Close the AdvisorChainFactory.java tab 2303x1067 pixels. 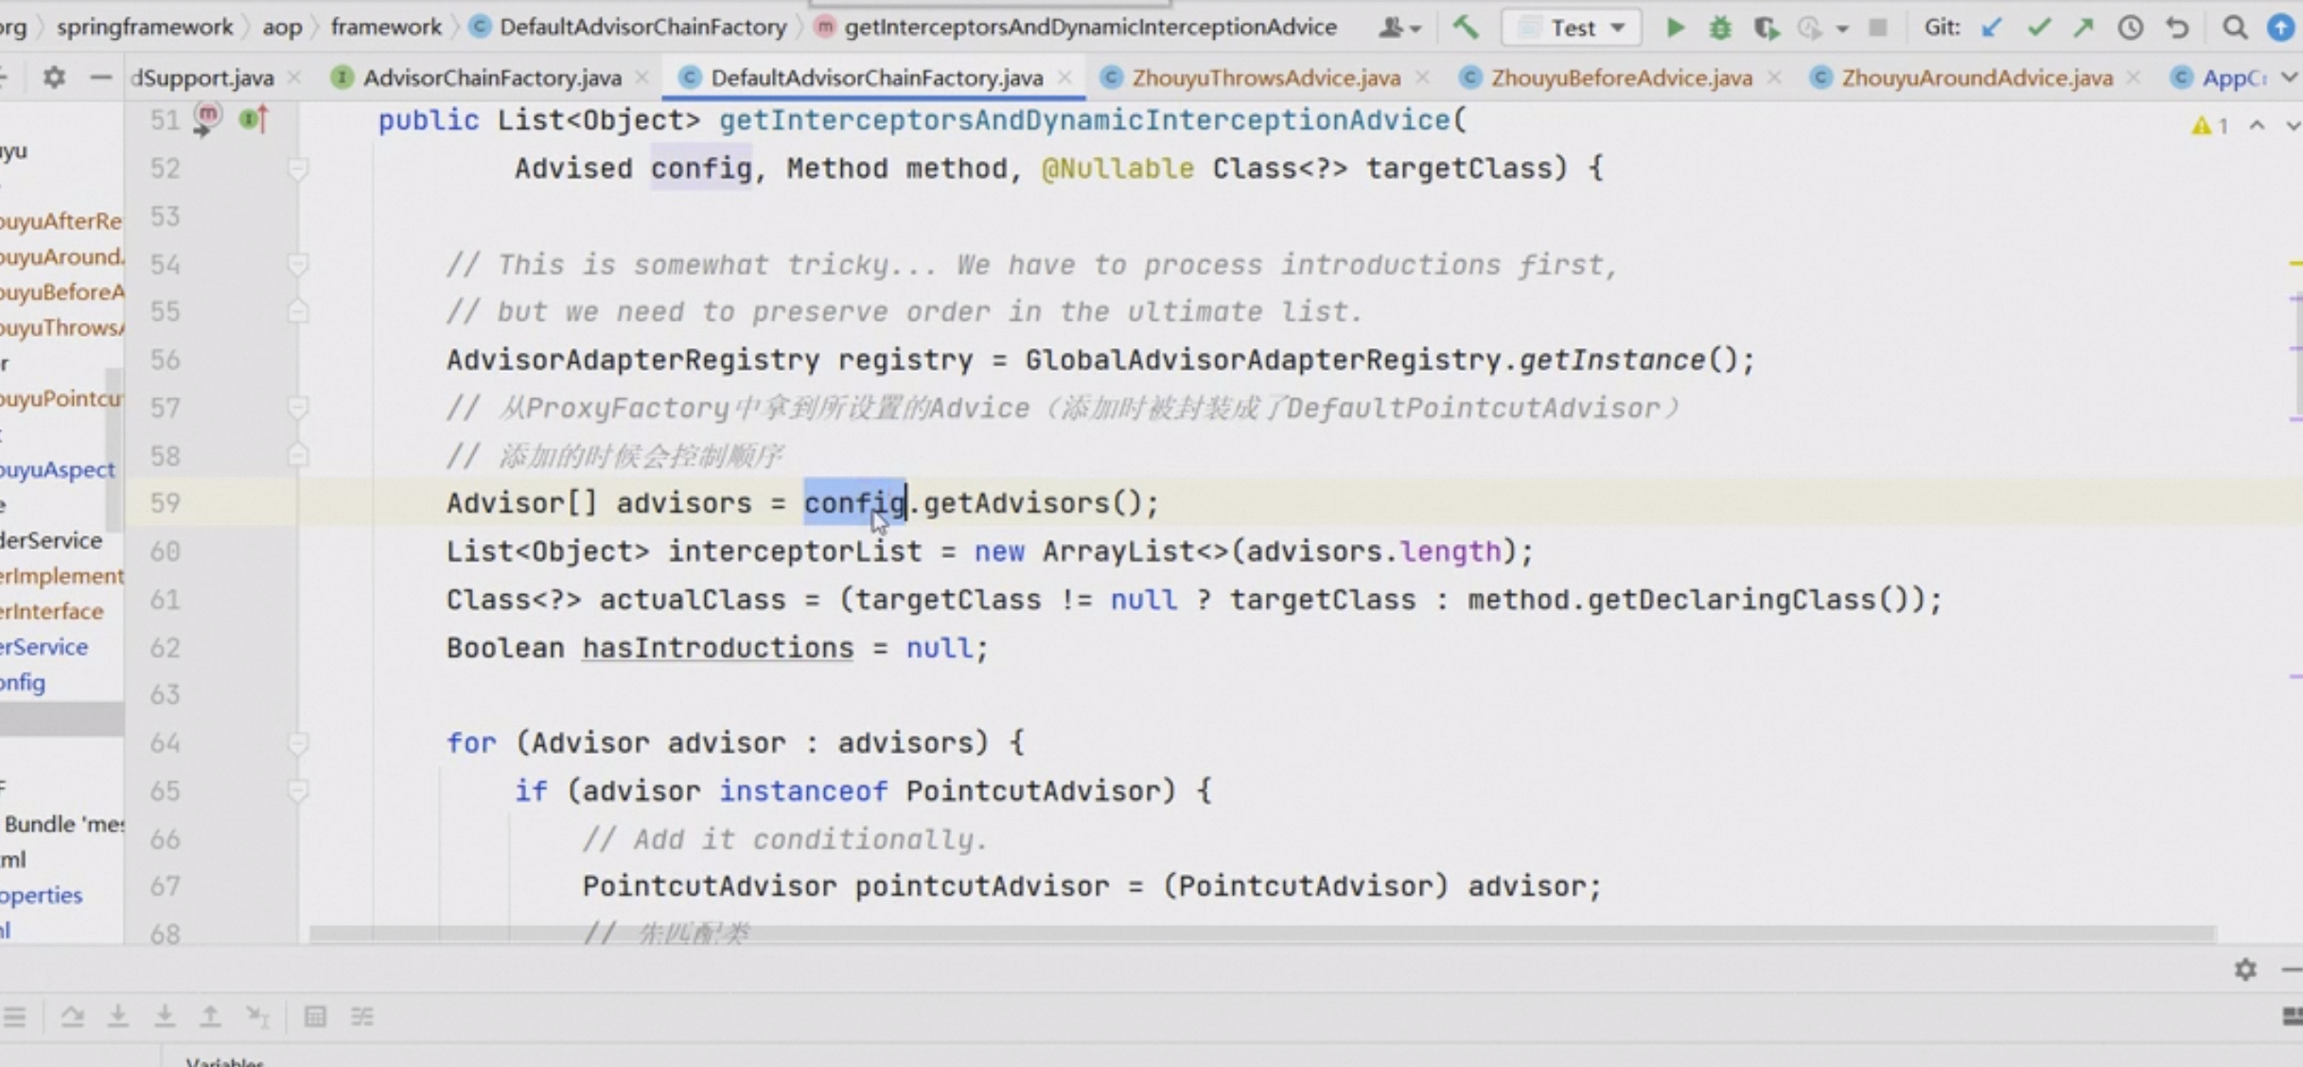point(642,78)
